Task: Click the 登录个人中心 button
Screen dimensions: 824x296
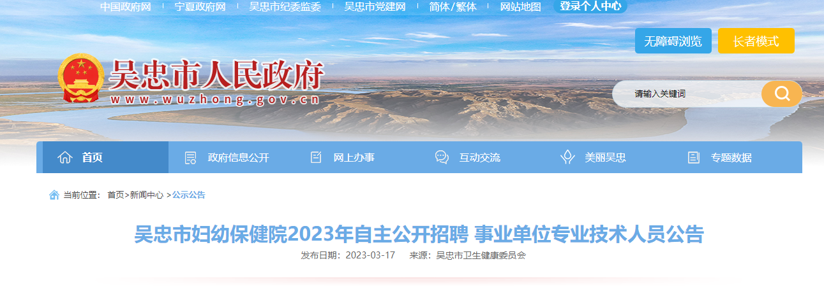Action: (x=590, y=7)
